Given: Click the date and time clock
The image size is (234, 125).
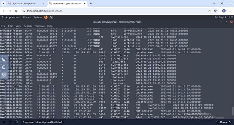Looking at the screenshot, I should [x=224, y=17].
